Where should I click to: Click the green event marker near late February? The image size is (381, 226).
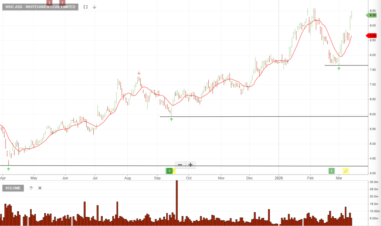(332, 171)
